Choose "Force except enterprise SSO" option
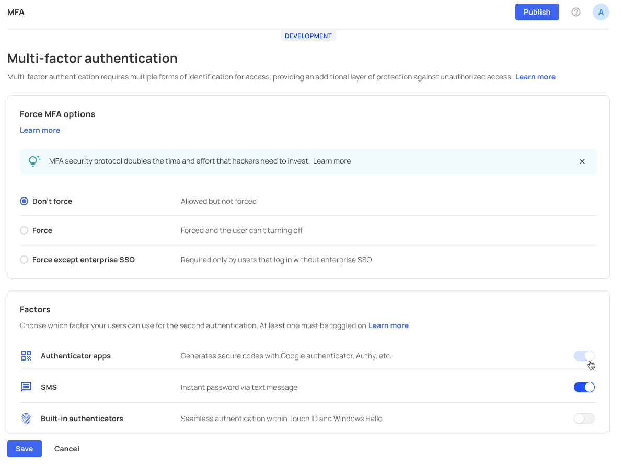 coord(24,260)
